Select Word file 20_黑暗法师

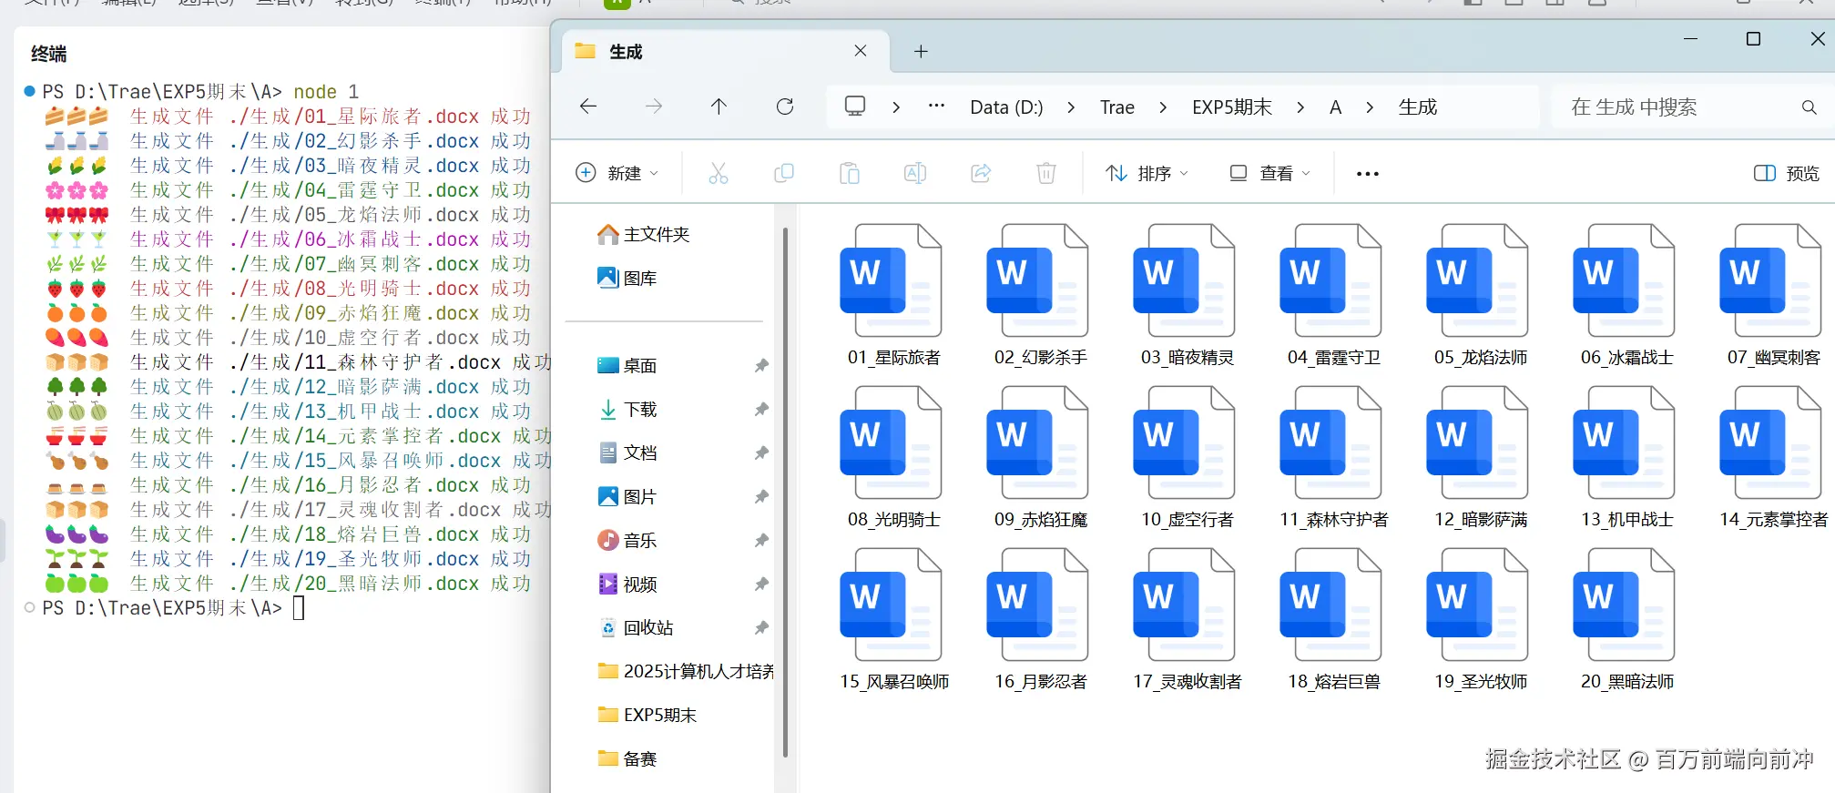[1626, 619]
